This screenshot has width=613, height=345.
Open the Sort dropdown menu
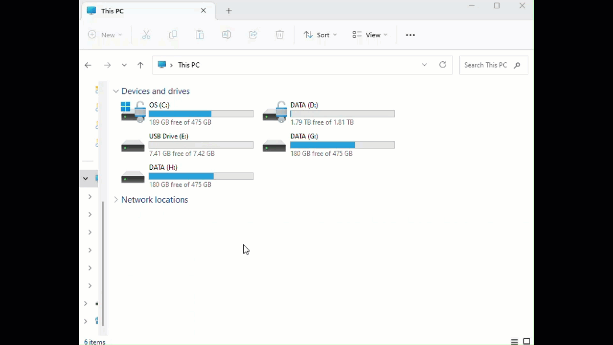click(x=320, y=35)
